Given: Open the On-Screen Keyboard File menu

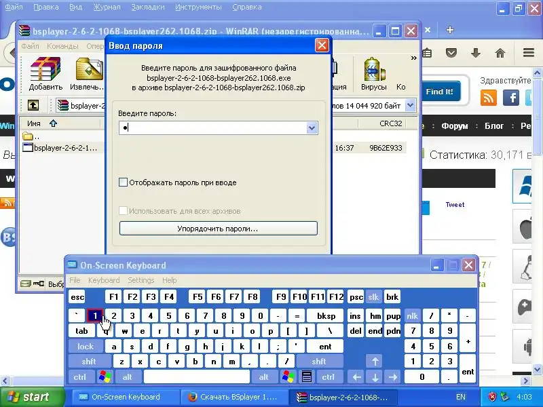Looking at the screenshot, I should [75, 280].
